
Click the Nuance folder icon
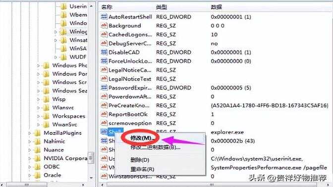click(37, 150)
